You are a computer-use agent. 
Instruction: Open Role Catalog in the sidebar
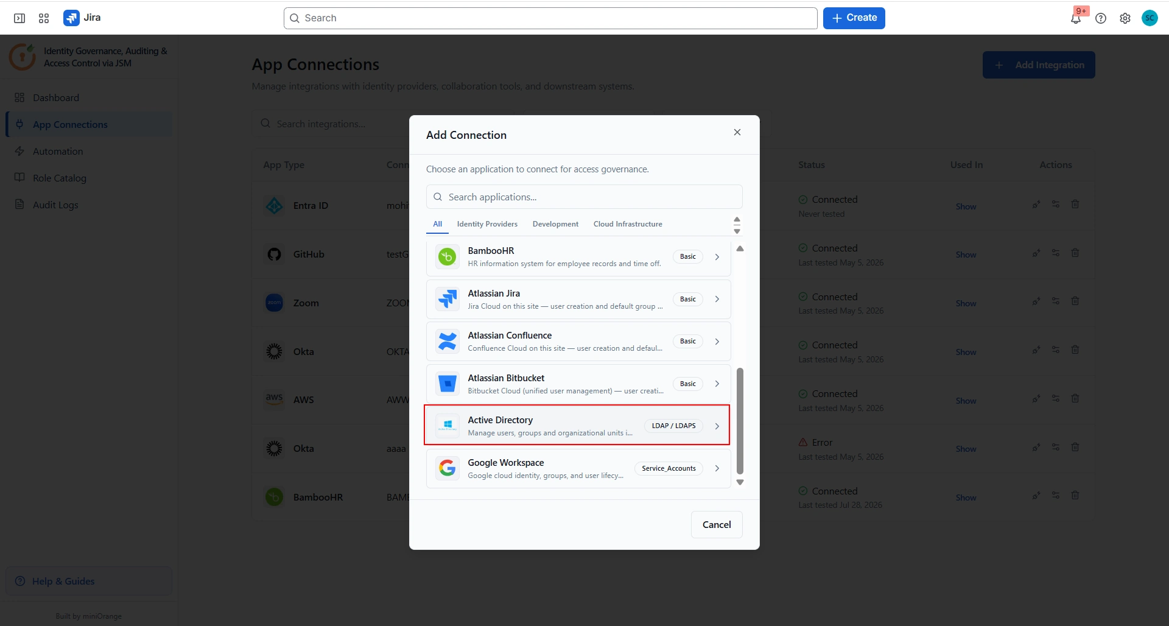coord(89,178)
